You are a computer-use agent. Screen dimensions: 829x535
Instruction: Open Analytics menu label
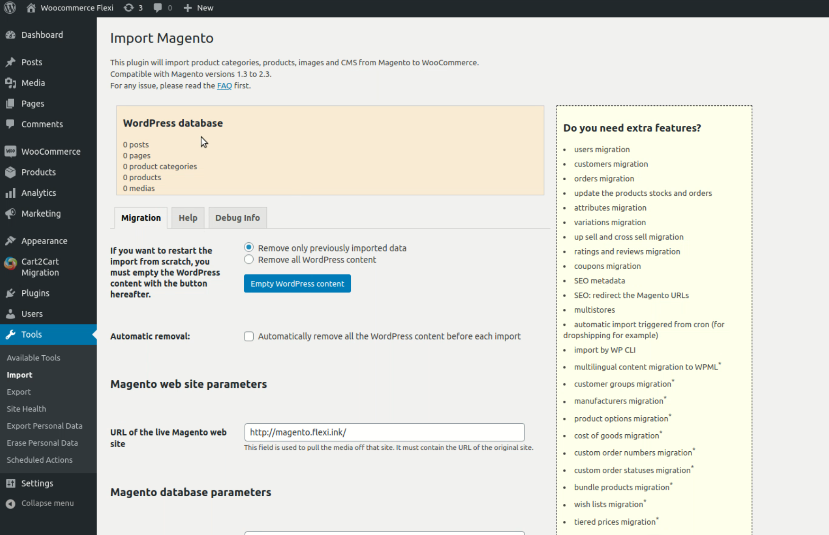[39, 193]
